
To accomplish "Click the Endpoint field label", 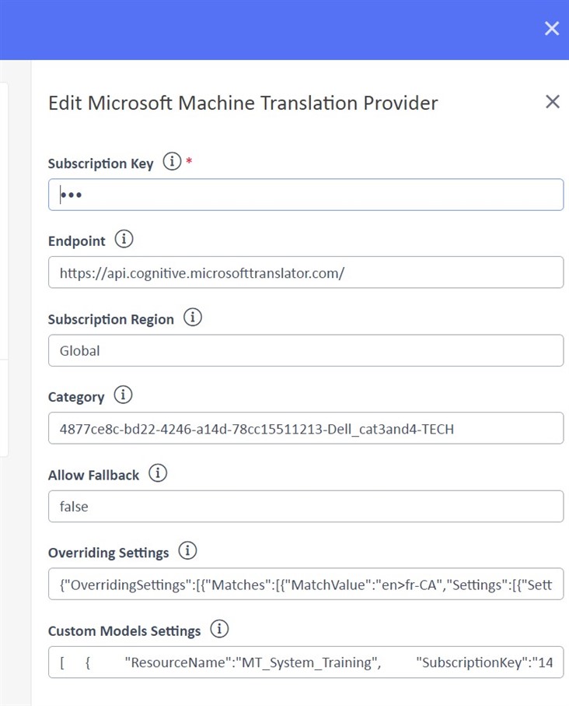I will pyautogui.click(x=77, y=241).
